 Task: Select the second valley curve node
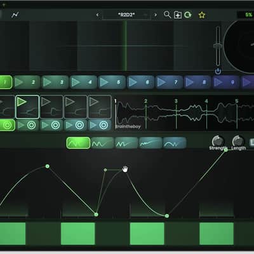167,216
